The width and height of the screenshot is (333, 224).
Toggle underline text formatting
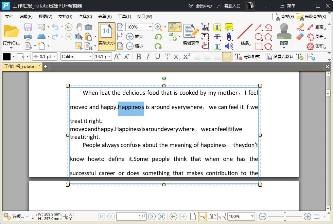tap(157, 57)
